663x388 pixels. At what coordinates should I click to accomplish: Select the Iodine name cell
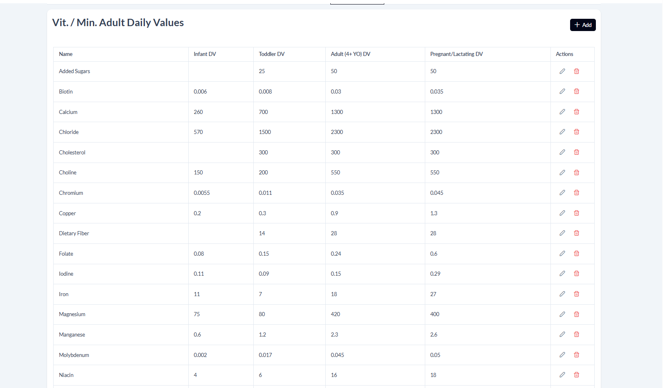tap(121, 274)
